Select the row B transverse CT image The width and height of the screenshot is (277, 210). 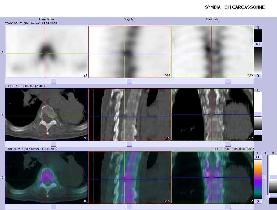[46, 114]
